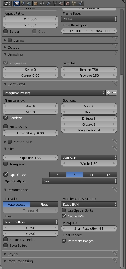Open the Render camera properties tab

17,3
